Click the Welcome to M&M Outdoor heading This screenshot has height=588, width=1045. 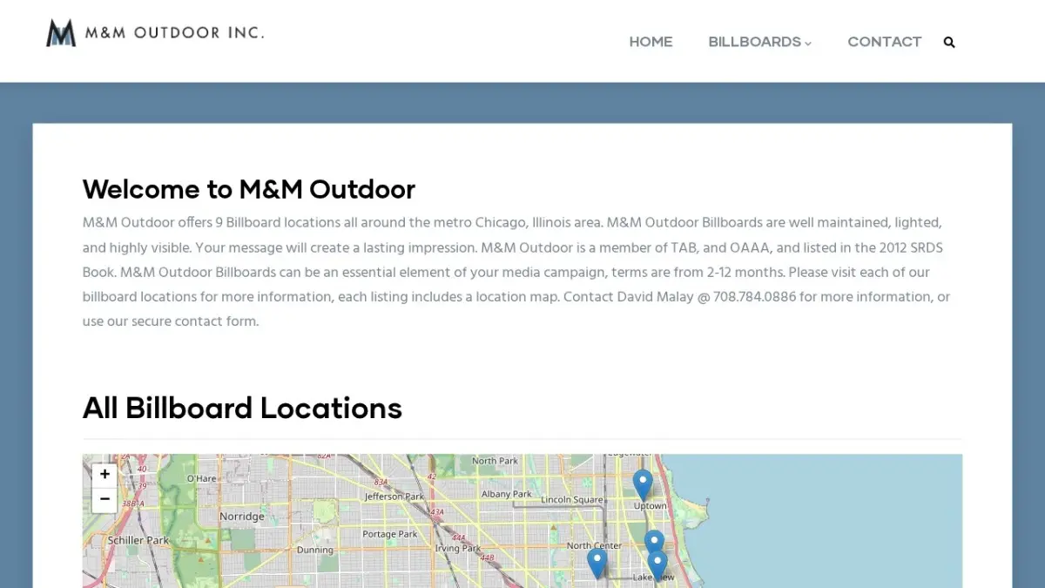point(249,189)
